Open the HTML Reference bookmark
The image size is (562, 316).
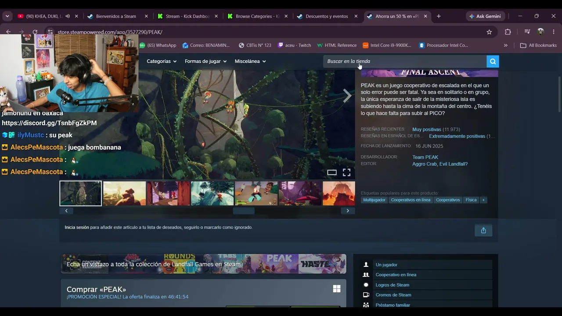point(337,45)
